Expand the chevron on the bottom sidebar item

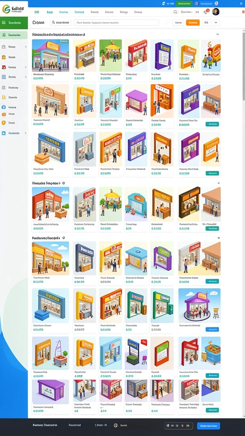[x=26, y=133]
